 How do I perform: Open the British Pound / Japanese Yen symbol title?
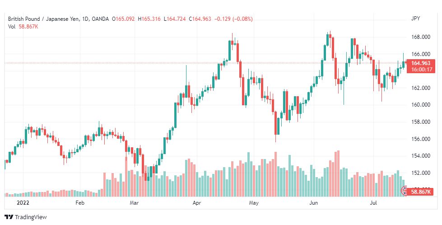43,19
